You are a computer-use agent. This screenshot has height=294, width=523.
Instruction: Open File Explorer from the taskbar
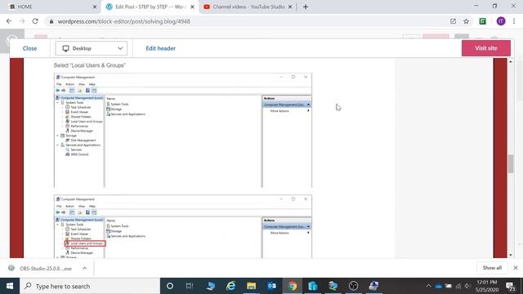(x=251, y=286)
